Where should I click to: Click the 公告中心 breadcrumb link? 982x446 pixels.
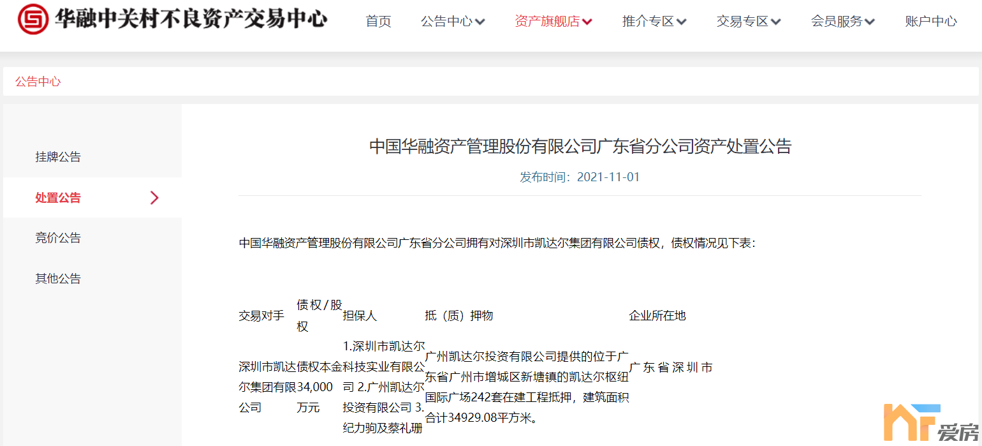(x=38, y=82)
